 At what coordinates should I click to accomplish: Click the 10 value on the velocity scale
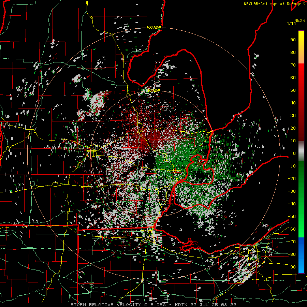tap(293, 141)
